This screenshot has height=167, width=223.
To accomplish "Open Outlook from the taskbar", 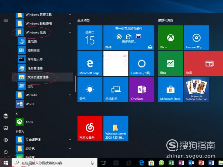I will (191, 163).
